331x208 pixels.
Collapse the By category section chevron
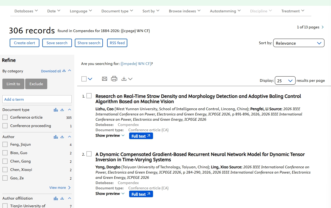point(70,71)
